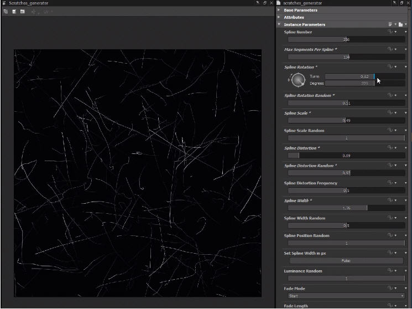Pin the scratches_generator parameters panel
This screenshot has width=412, height=309.
tap(395, 3)
